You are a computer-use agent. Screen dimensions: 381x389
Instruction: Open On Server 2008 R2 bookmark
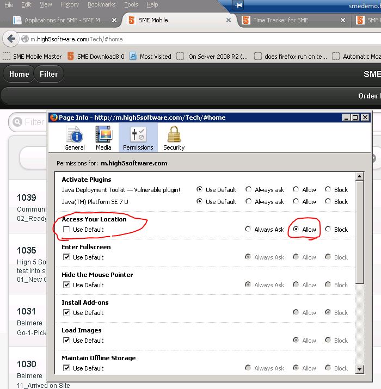click(212, 57)
